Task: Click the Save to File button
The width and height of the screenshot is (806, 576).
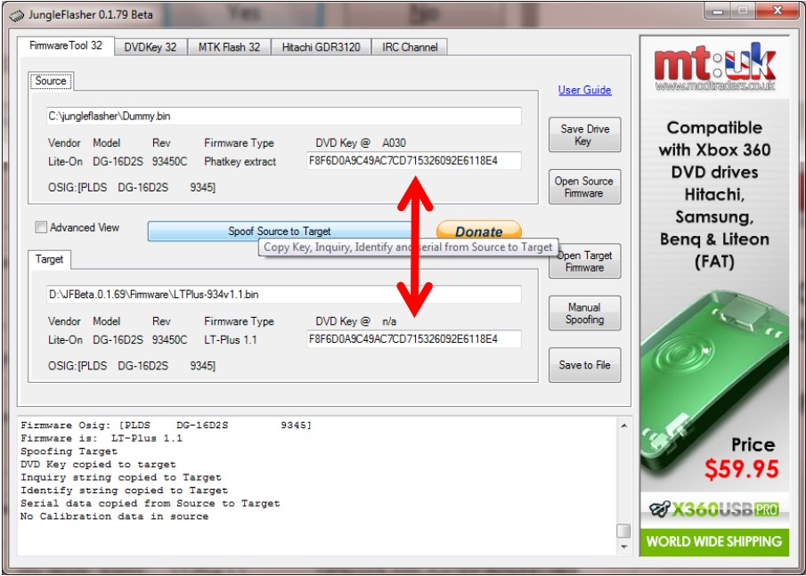Action: (x=584, y=365)
